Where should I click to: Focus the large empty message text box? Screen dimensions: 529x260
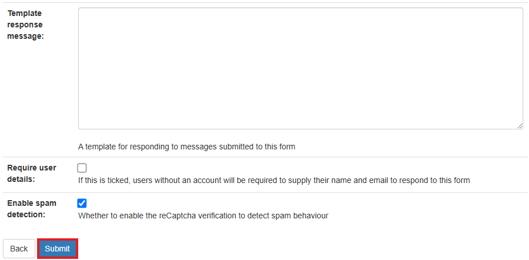tap(300, 68)
